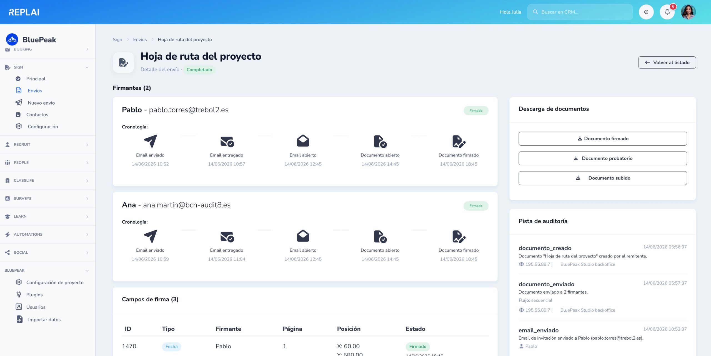Click the Configuración de proyecto gear icon
Image resolution: width=711 pixels, height=356 pixels.
[19, 282]
